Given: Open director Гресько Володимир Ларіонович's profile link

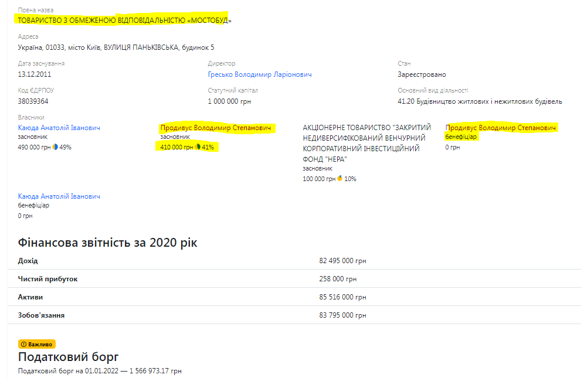Looking at the screenshot, I should 260,74.
